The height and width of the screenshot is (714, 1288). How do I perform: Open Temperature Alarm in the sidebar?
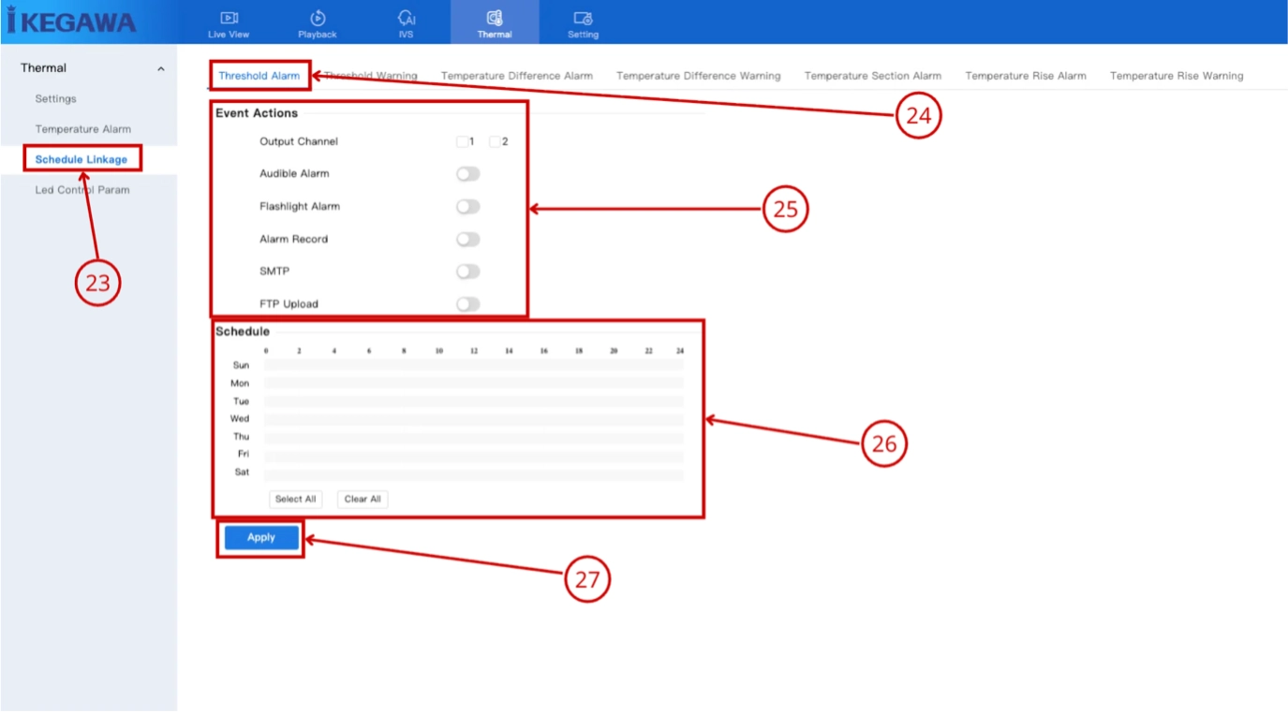83,129
